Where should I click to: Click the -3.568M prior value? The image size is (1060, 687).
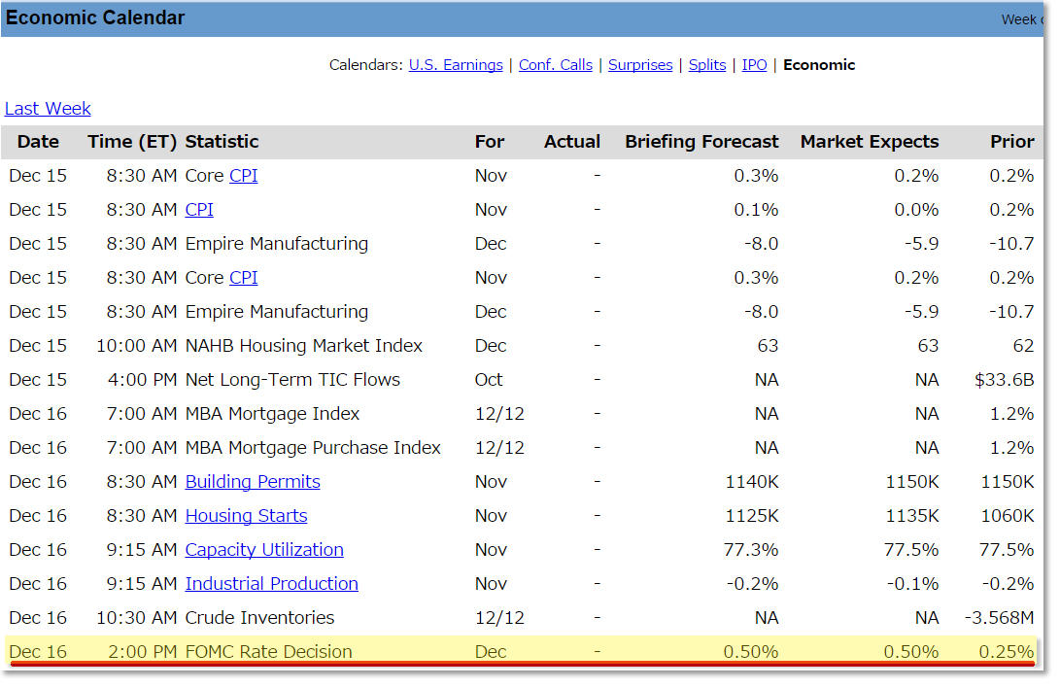pos(999,617)
